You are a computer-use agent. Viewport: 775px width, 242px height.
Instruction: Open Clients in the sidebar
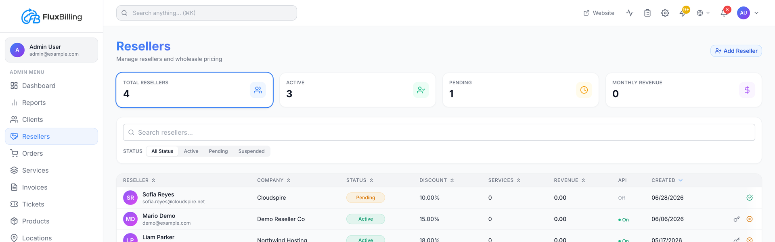(51, 119)
